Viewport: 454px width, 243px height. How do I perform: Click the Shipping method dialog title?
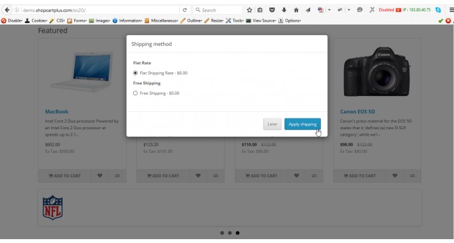click(152, 44)
